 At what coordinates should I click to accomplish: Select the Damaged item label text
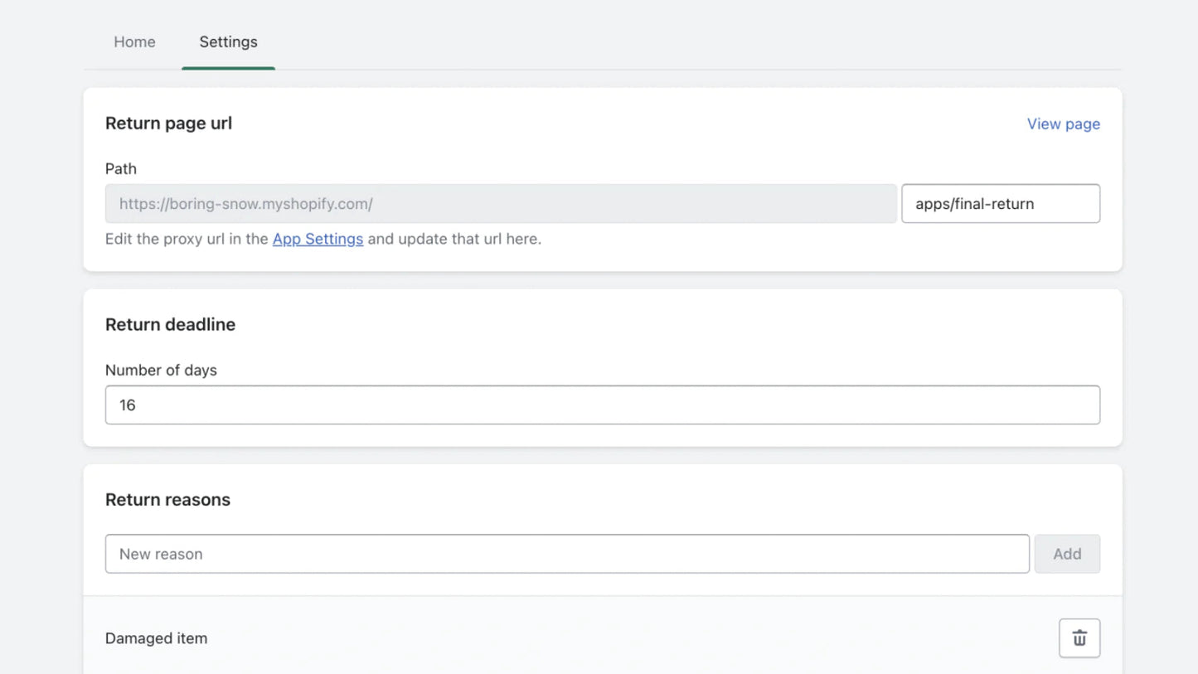point(156,638)
